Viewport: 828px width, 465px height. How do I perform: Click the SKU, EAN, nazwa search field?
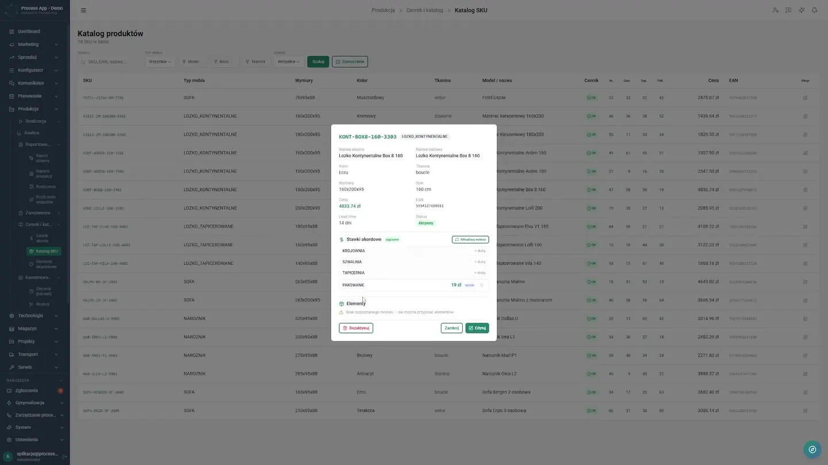(x=109, y=61)
